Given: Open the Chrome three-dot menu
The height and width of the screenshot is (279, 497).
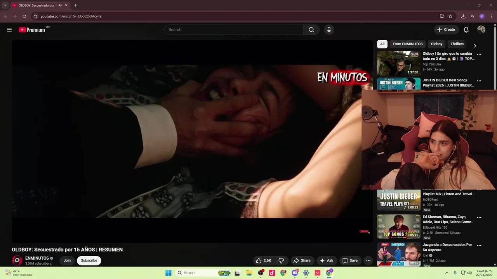Looking at the screenshot, I should (491, 16).
